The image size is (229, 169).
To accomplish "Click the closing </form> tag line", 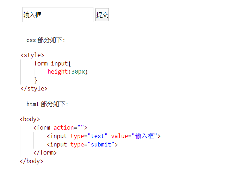I will click(45, 153).
